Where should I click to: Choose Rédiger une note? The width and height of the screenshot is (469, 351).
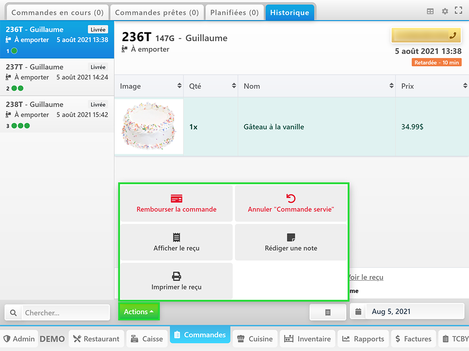(x=291, y=242)
